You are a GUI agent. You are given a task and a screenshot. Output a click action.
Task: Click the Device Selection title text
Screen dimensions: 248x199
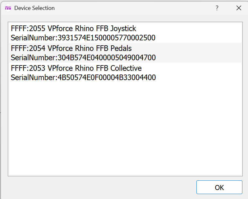click(34, 8)
